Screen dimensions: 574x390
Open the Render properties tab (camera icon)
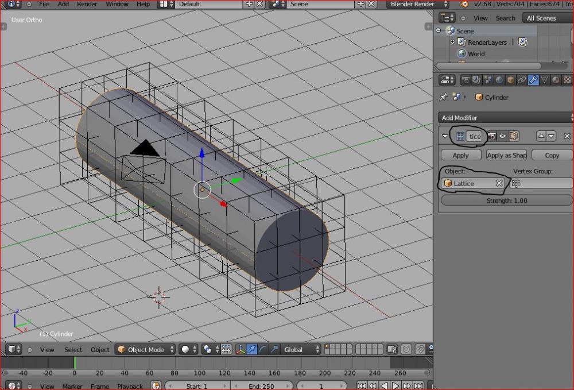[466, 80]
